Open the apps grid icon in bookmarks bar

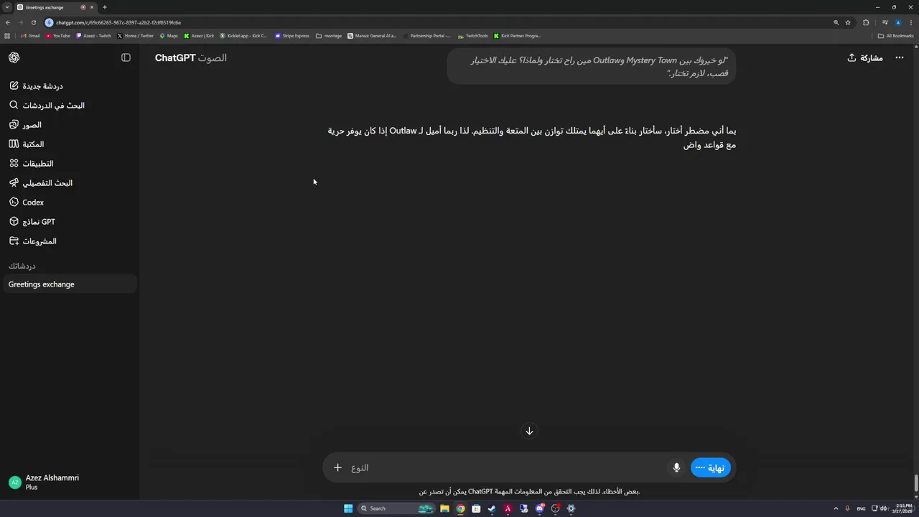pos(7,35)
